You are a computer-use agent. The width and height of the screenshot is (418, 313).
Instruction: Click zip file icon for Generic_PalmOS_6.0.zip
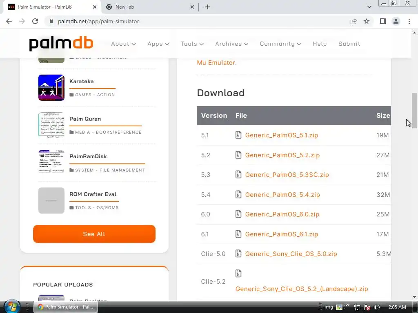click(238, 214)
